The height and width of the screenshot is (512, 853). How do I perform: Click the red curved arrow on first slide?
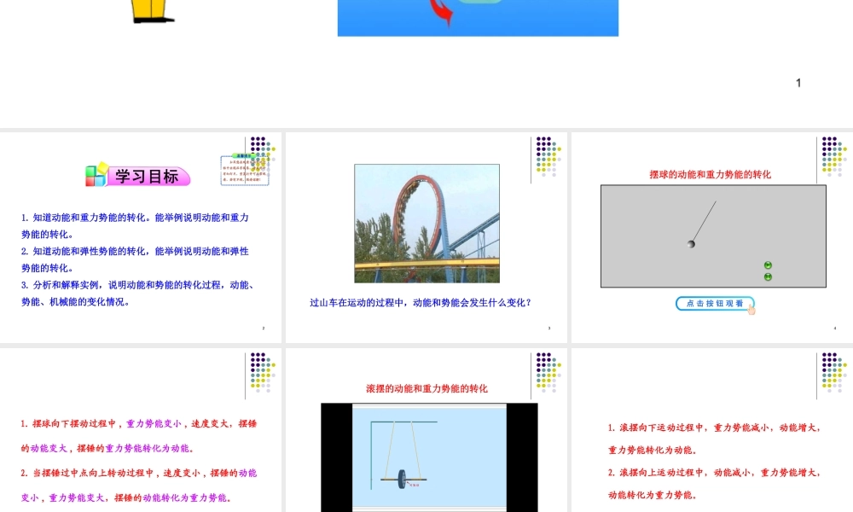[442, 14]
